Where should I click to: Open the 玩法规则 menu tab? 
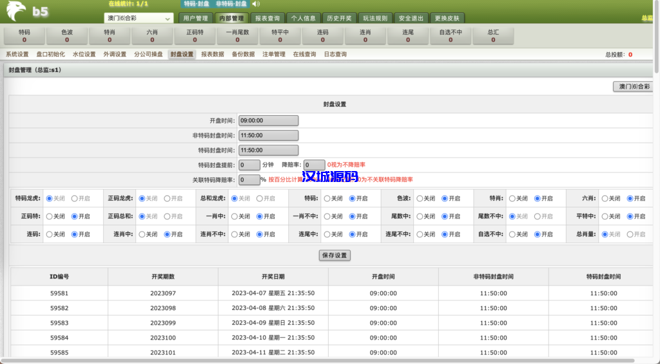[375, 18]
